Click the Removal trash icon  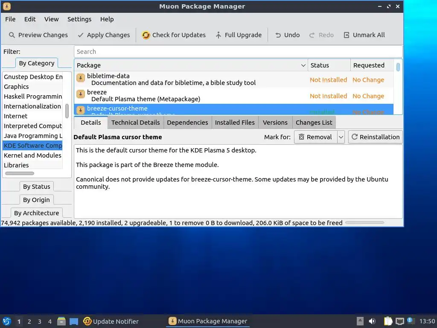coord(301,137)
